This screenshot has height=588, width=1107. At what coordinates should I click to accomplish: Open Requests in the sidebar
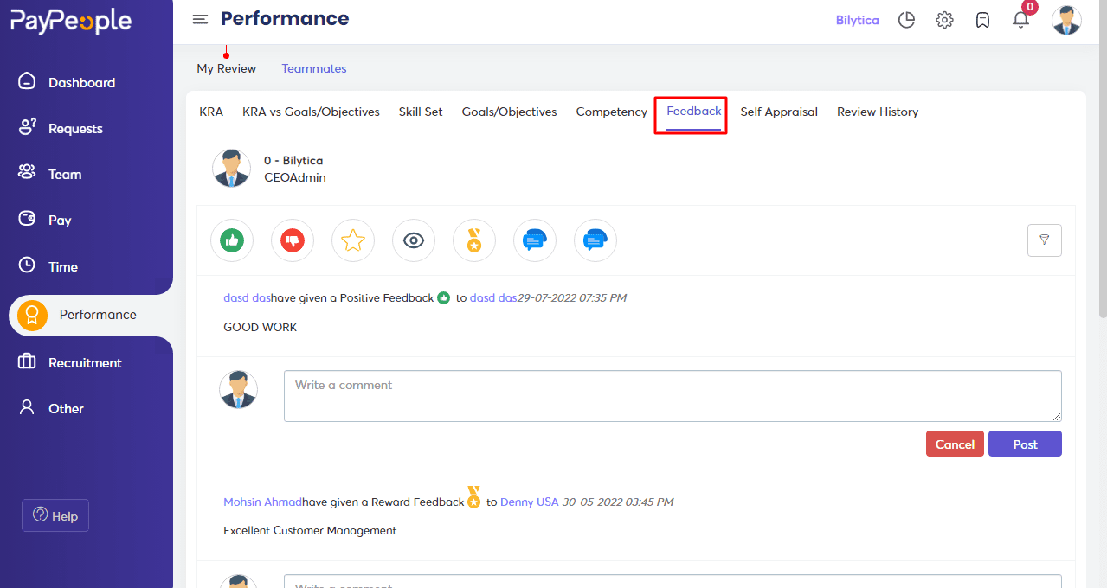coord(75,129)
